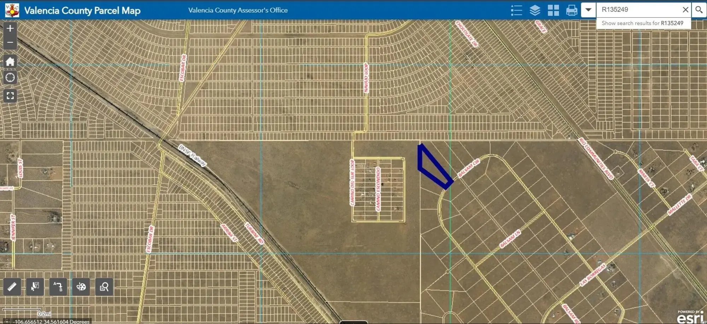Expand the search source dropdown arrow

(589, 10)
